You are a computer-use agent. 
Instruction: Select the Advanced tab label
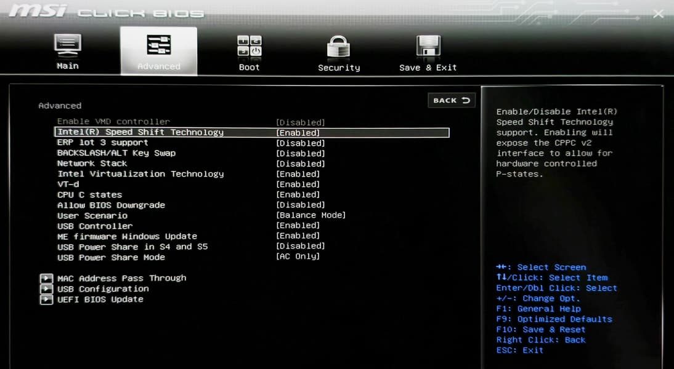pos(158,66)
